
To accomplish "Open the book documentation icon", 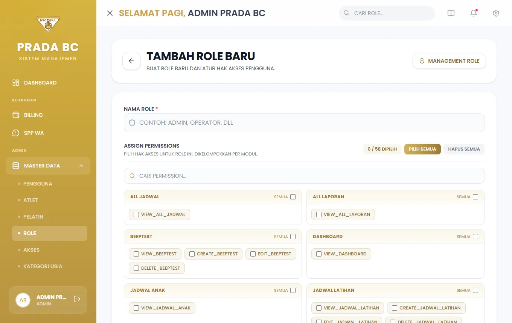I will (451, 13).
